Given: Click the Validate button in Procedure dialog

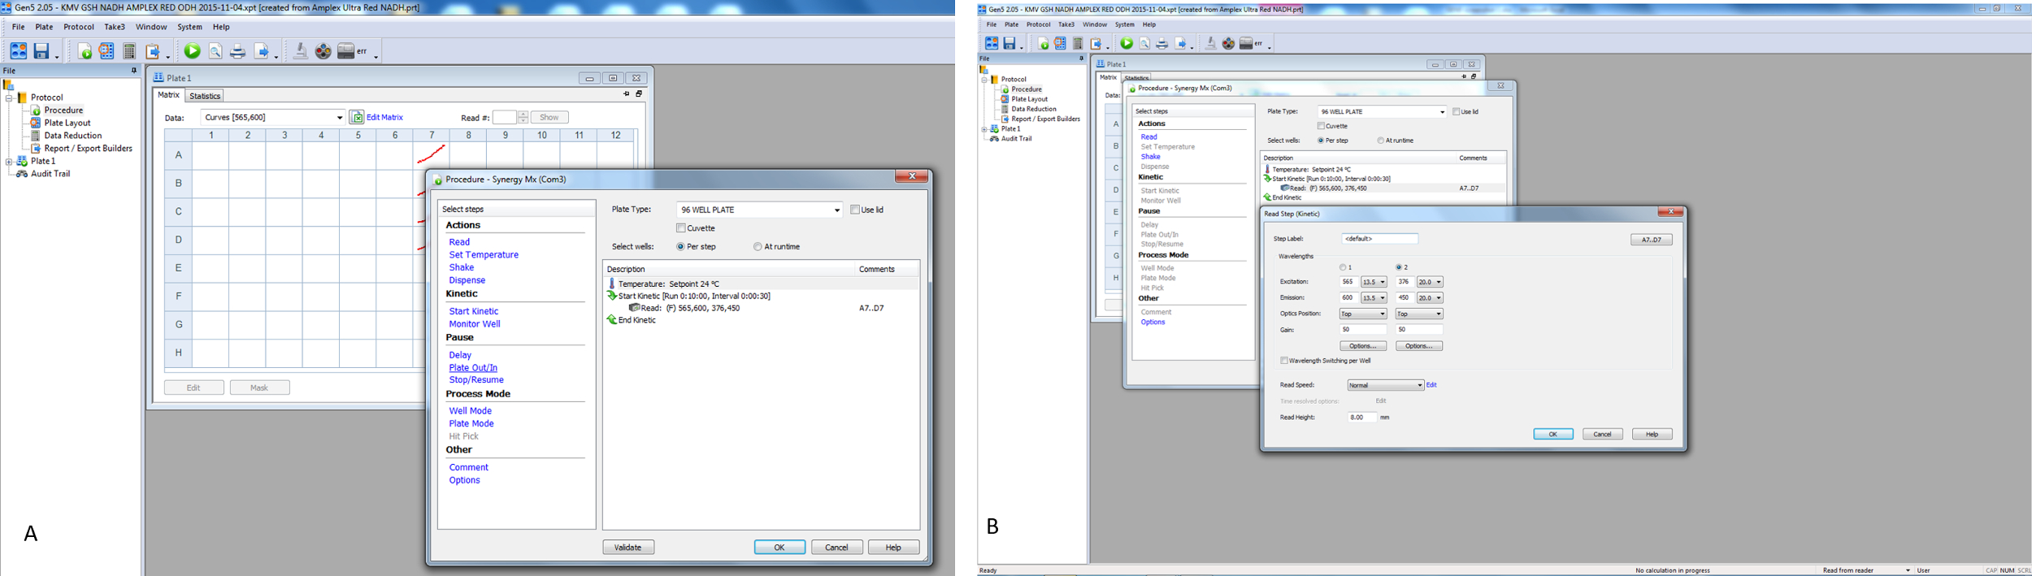Looking at the screenshot, I should tap(628, 548).
